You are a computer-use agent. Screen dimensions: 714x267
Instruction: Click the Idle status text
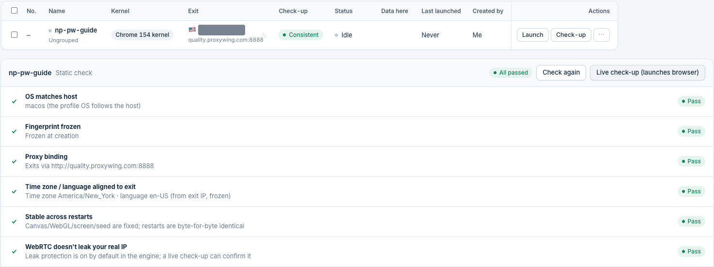tap(346, 35)
